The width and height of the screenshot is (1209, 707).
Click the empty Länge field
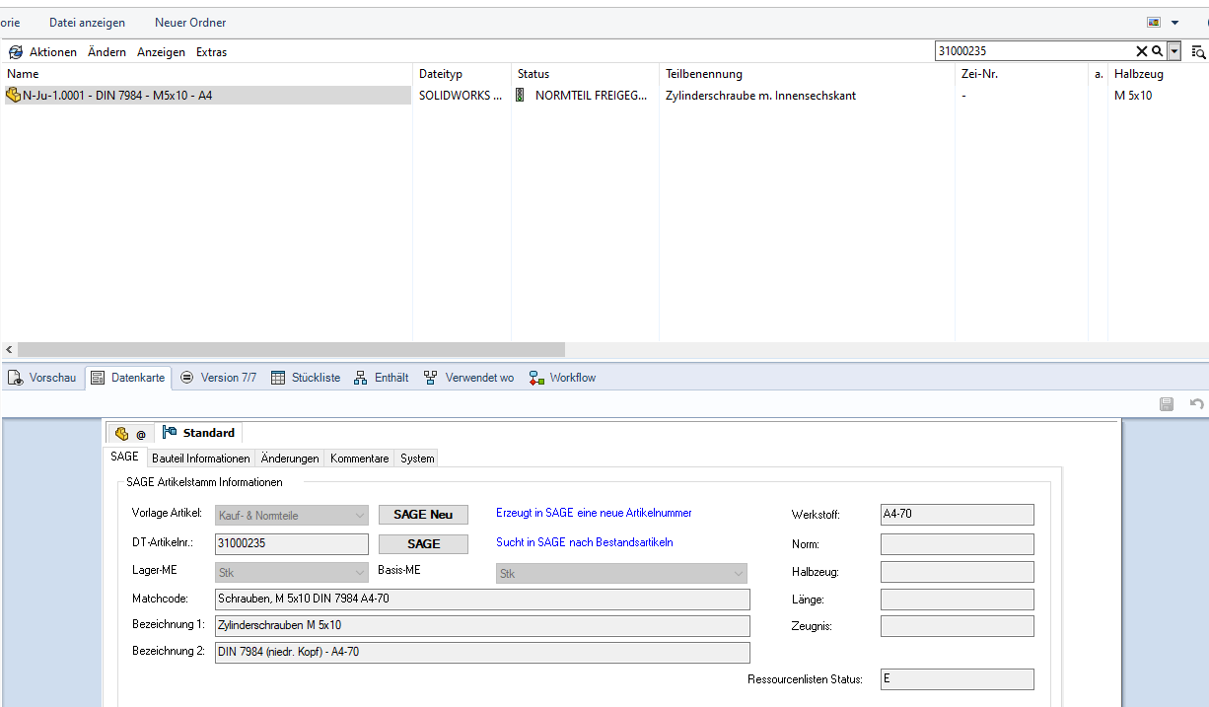957,600
